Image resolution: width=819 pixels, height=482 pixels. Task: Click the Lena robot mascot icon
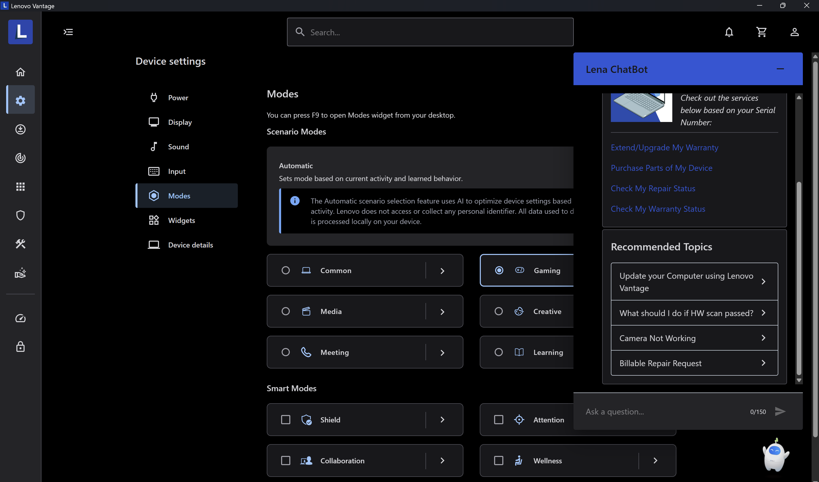click(x=775, y=455)
